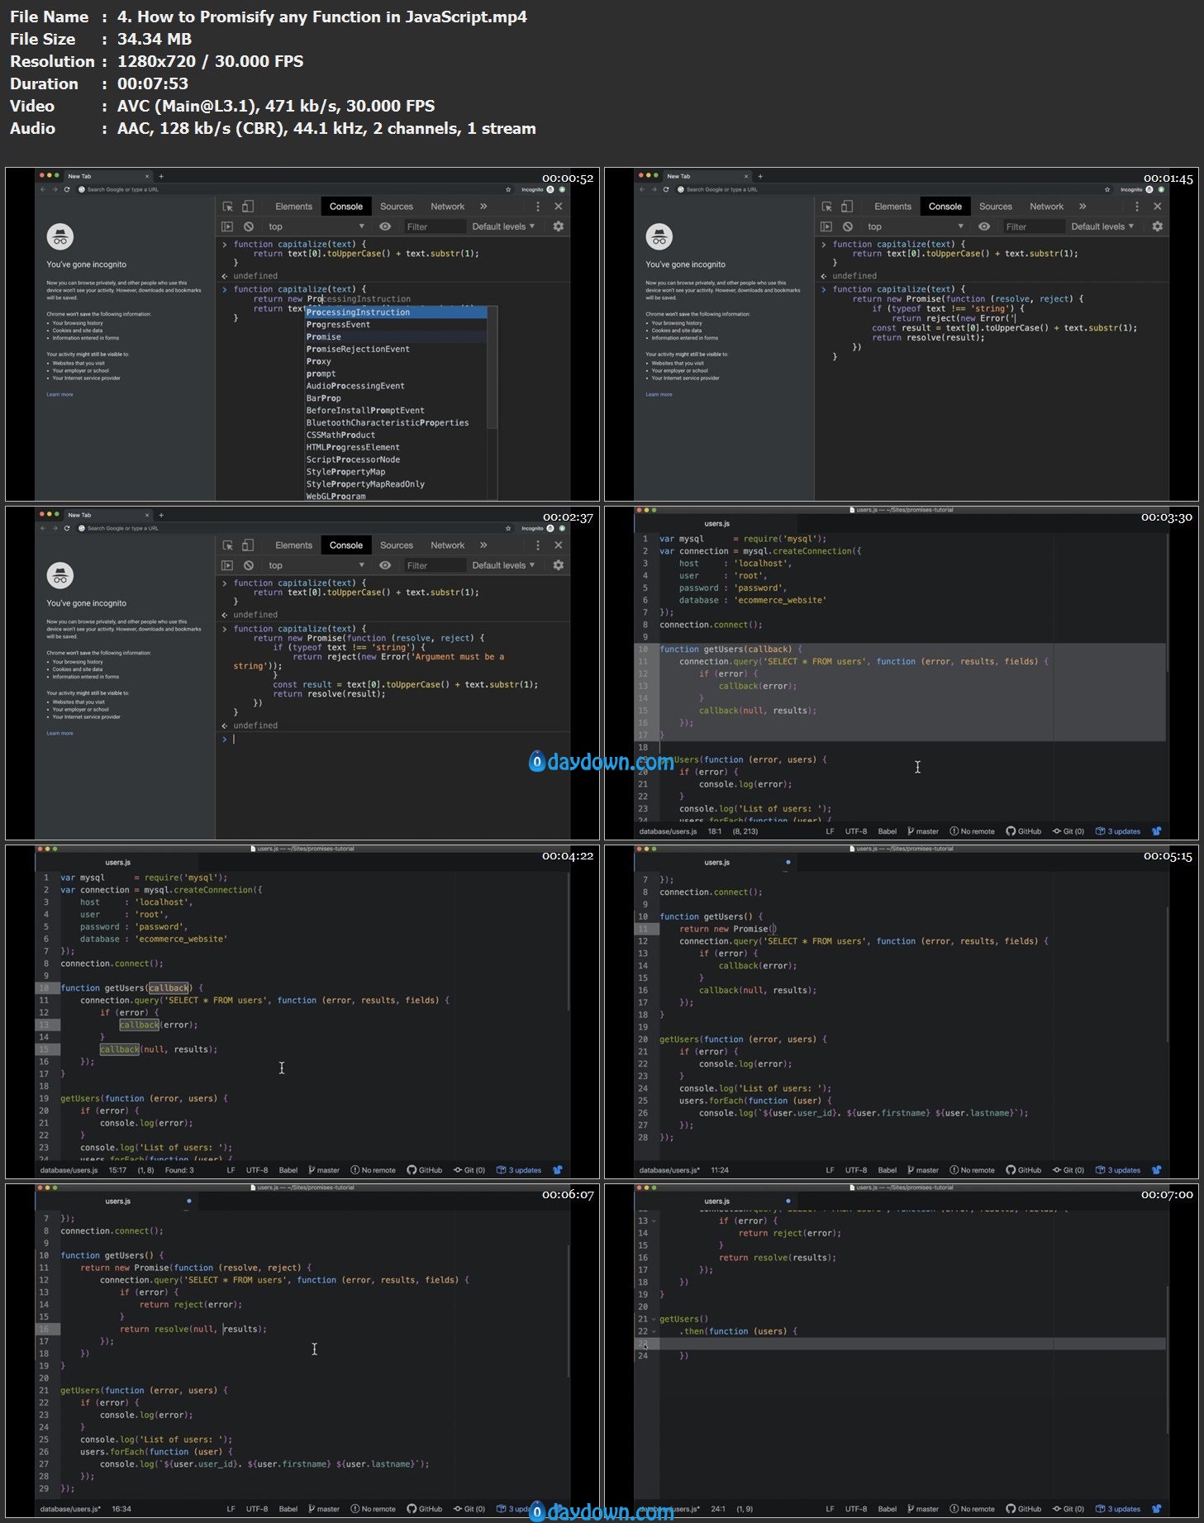
Task: Clear console icon in 00:02:37 frame
Action: pyautogui.click(x=249, y=565)
